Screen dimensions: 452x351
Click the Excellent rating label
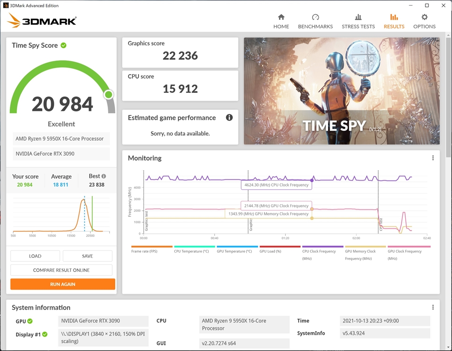pyautogui.click(x=61, y=124)
